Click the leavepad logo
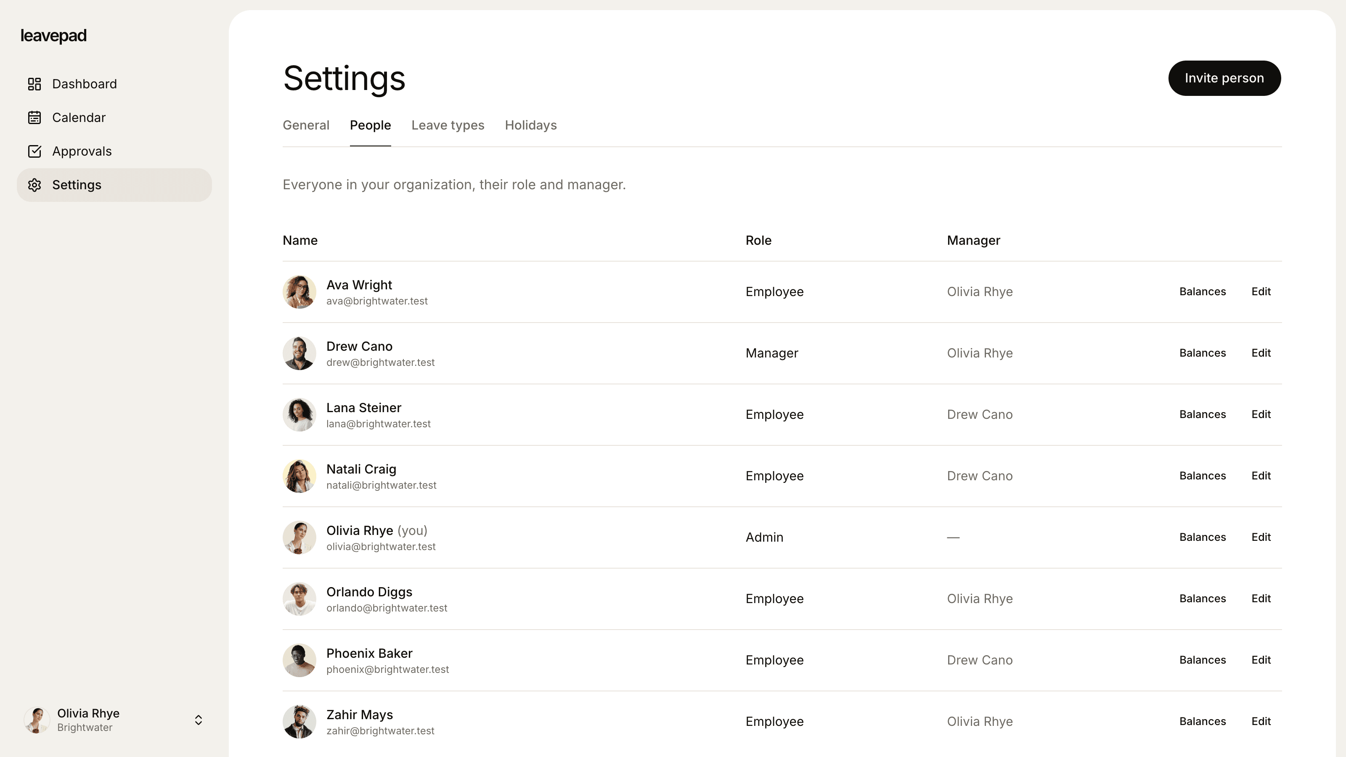Viewport: 1346px width, 757px height. 53,35
